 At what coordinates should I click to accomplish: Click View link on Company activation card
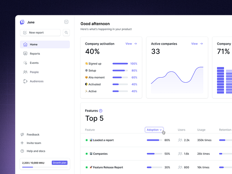131,44
